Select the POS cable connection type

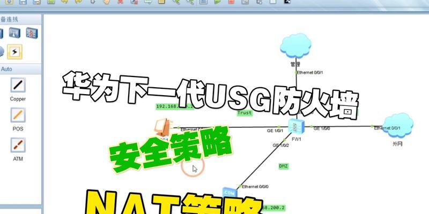pyautogui.click(x=18, y=115)
